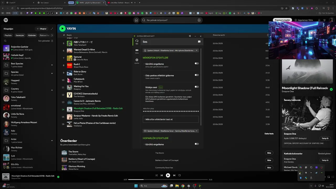Open the microphone device dropdown

pos(171,50)
